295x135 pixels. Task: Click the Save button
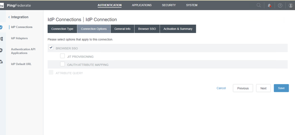click(281, 88)
